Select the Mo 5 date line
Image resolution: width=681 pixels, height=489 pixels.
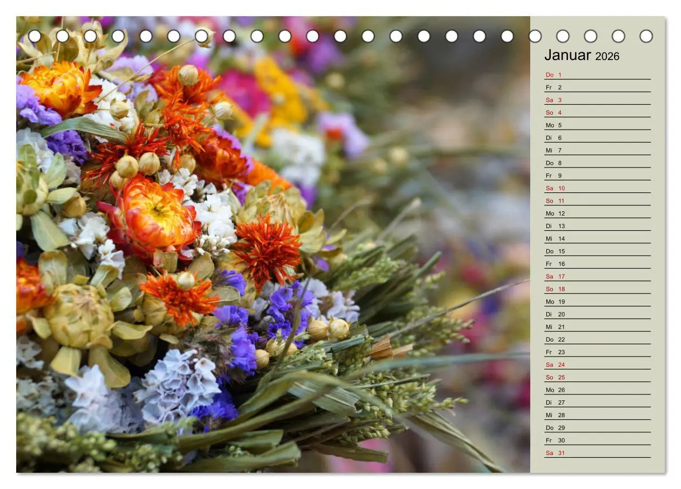[x=597, y=125]
